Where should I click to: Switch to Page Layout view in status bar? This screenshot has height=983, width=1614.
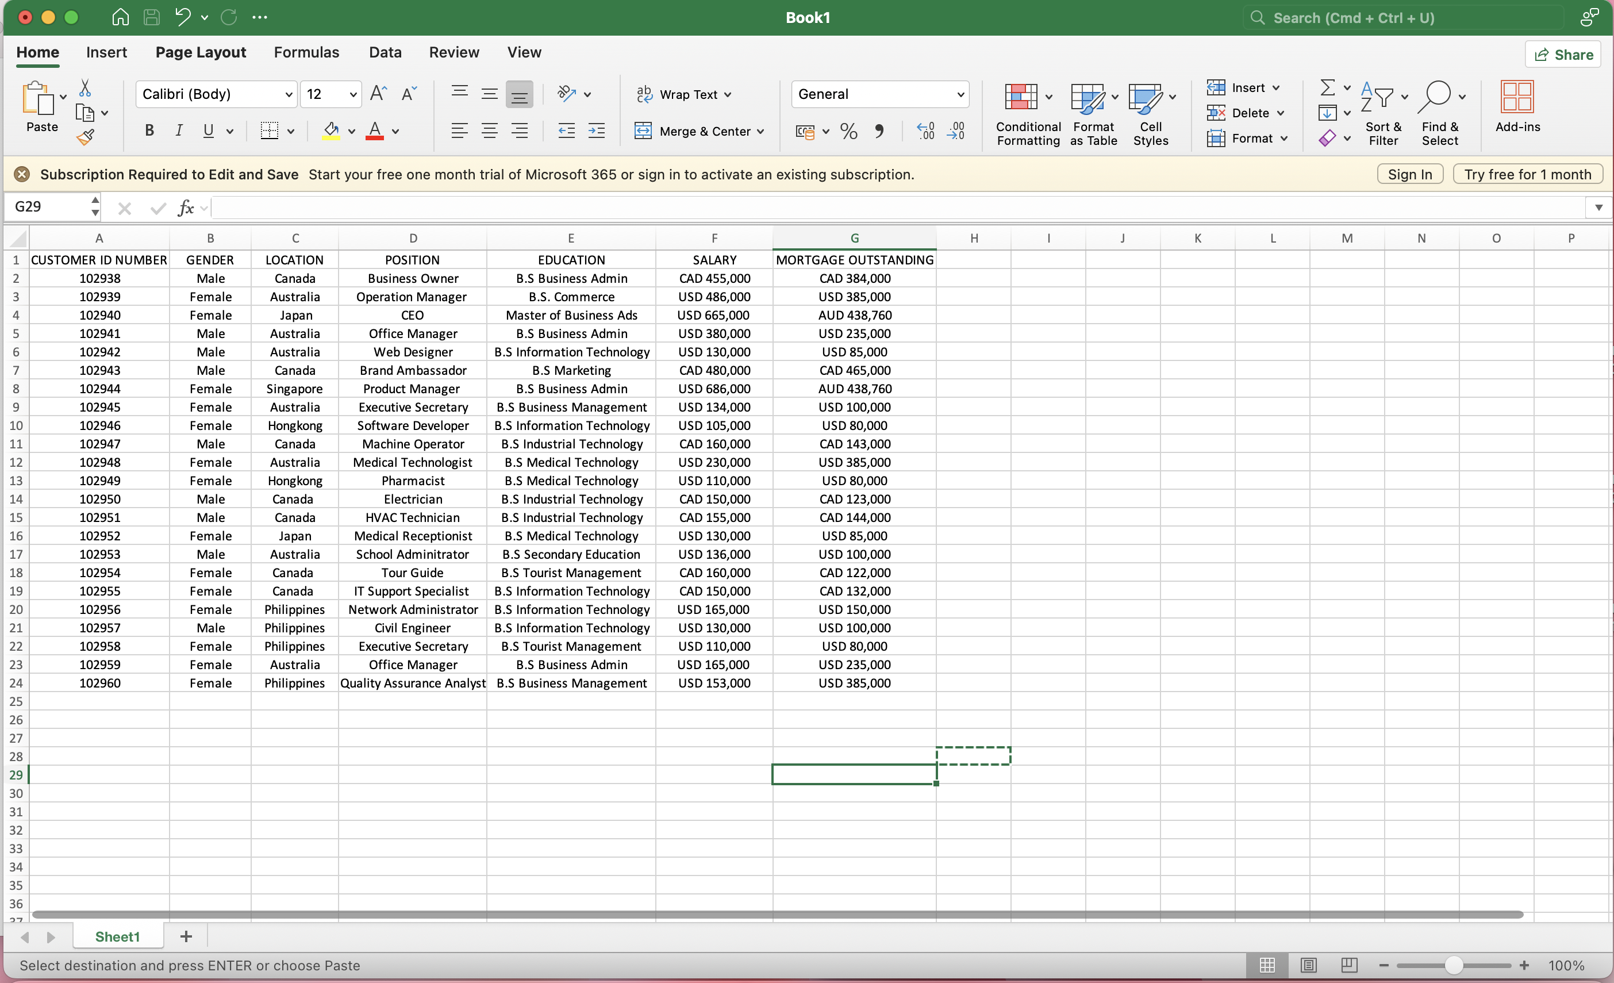click(1308, 965)
